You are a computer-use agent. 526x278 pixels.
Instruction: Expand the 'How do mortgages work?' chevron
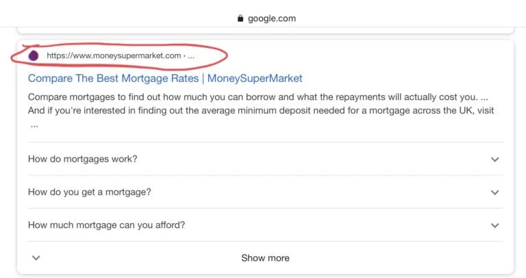click(x=494, y=160)
